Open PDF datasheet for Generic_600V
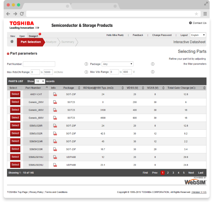Viewport: 213px width, 204px height. tap(55, 118)
